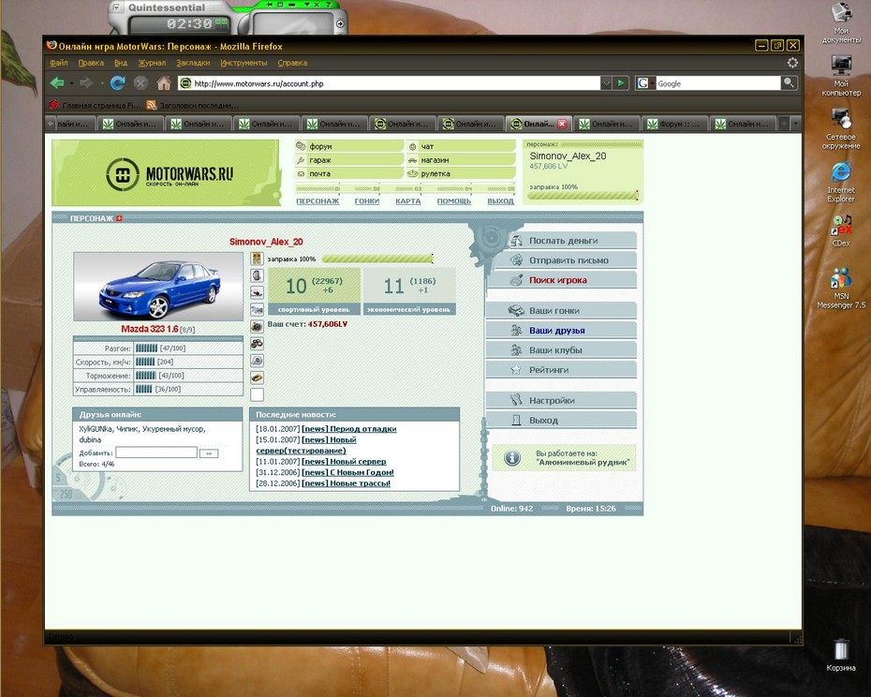Open 'Мой компьютер' desktop icon
Image resolution: width=871 pixels, height=697 pixels.
[842, 75]
